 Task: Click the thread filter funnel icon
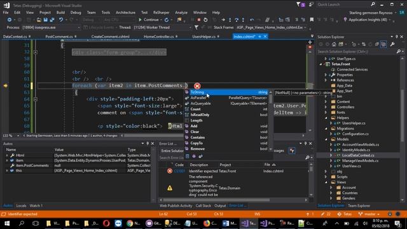[x=197, y=27]
